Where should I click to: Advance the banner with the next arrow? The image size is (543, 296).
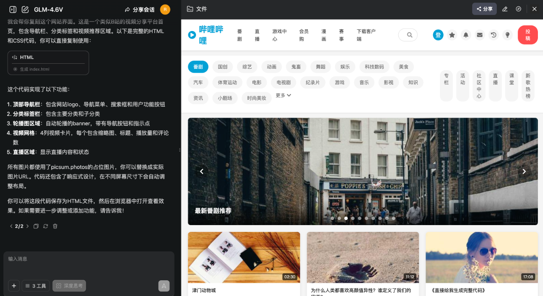(524, 171)
